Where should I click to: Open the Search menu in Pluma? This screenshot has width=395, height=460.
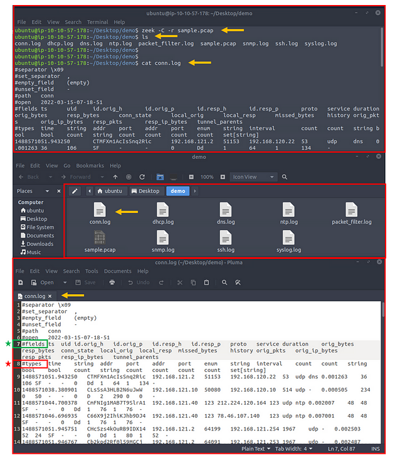71,271
